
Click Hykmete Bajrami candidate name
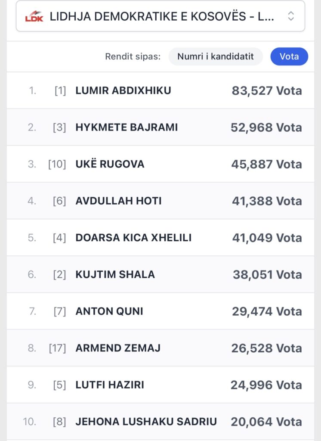click(127, 127)
